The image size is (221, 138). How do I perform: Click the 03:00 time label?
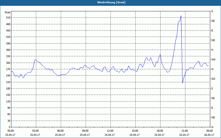click(35, 131)
